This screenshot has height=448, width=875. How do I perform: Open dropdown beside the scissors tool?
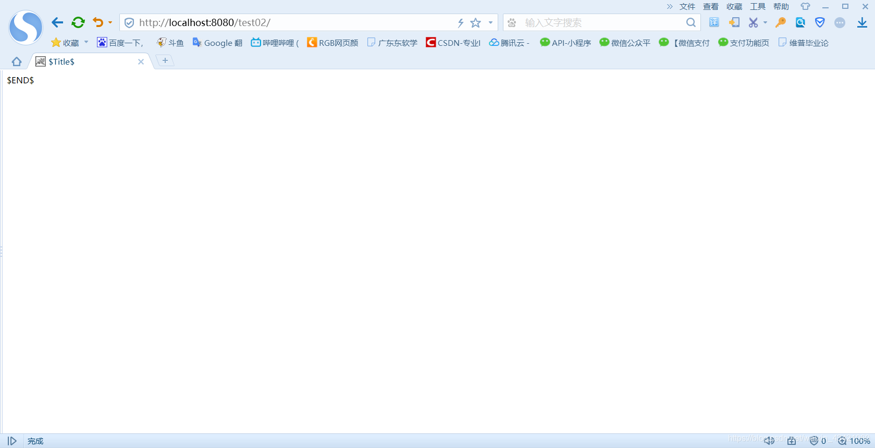(765, 22)
